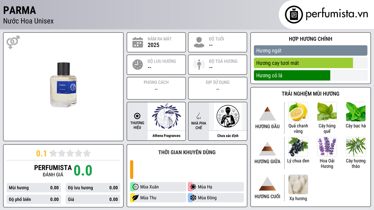
Task: Click the Chưa xác định perfumer label
Action: point(228,136)
